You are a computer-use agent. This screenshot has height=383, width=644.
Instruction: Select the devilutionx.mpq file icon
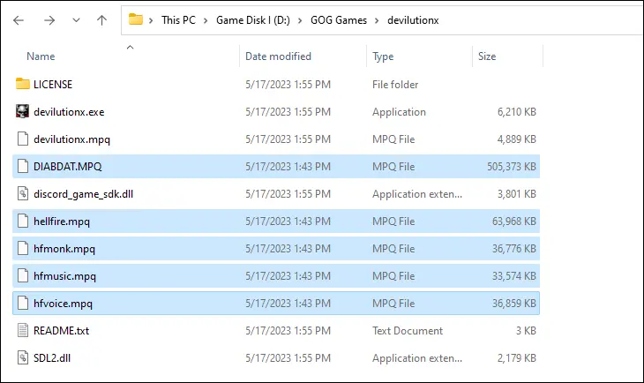pyautogui.click(x=23, y=139)
